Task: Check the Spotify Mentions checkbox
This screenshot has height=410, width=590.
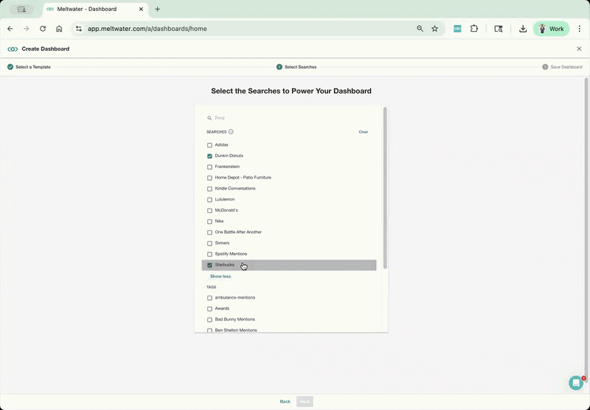Action: pos(209,254)
